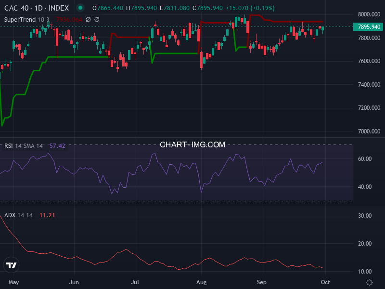This screenshot has width=385, height=289.
Task: Click the green market status indicator
Action: (x=80, y=8)
